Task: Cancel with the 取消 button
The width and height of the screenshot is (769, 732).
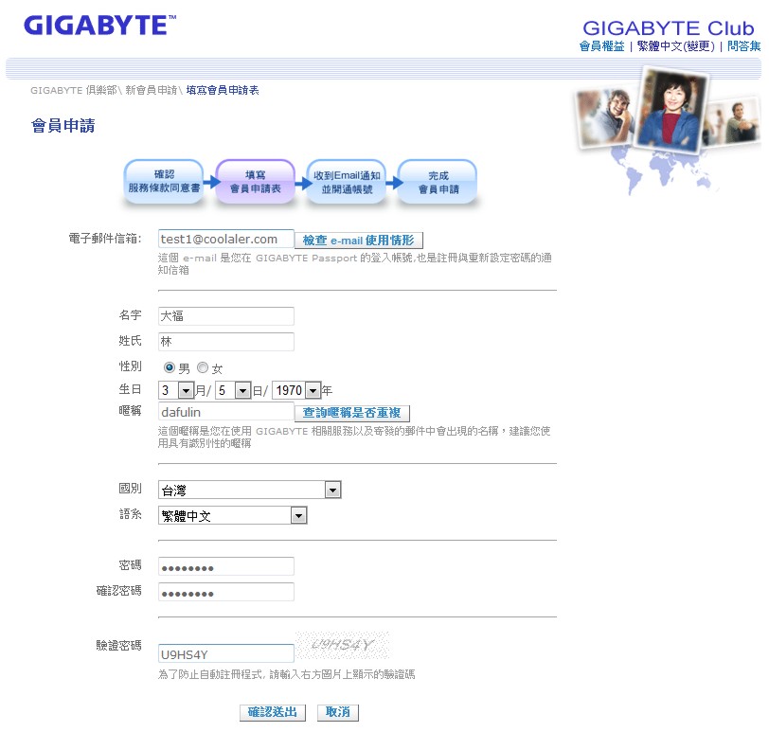Action: tap(338, 712)
